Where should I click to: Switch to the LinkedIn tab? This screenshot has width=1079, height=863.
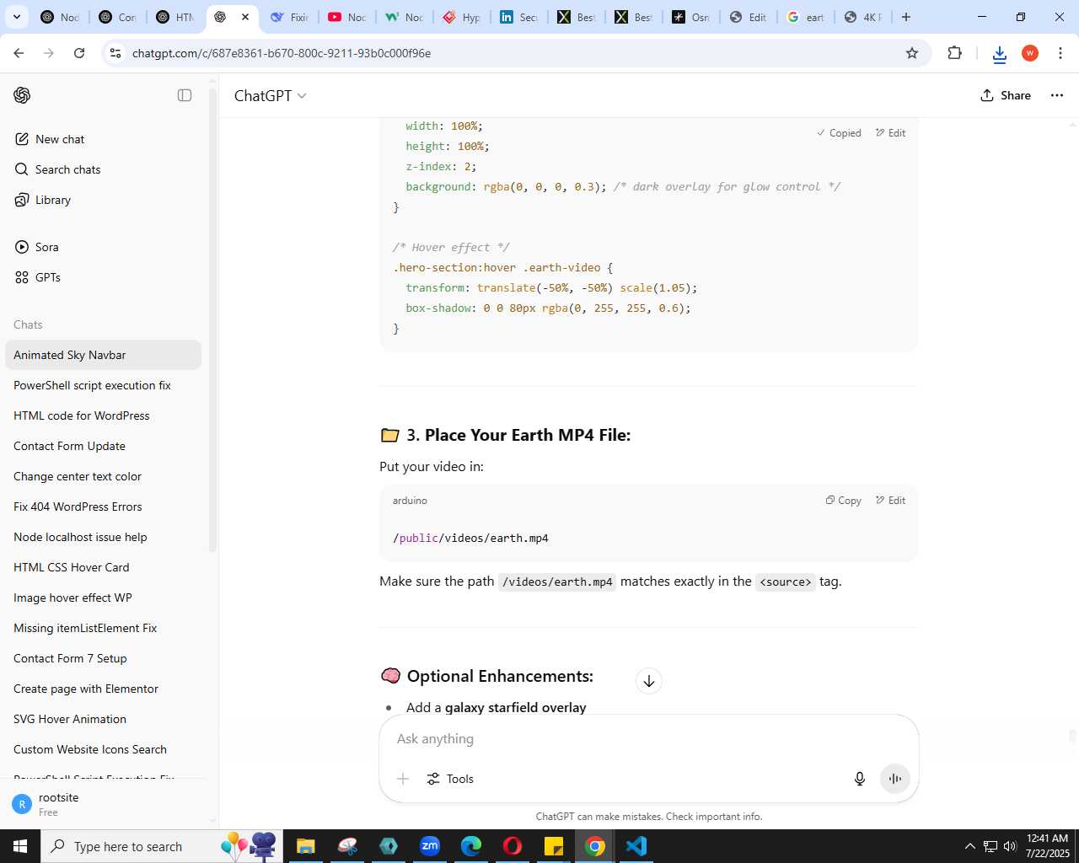(518, 17)
